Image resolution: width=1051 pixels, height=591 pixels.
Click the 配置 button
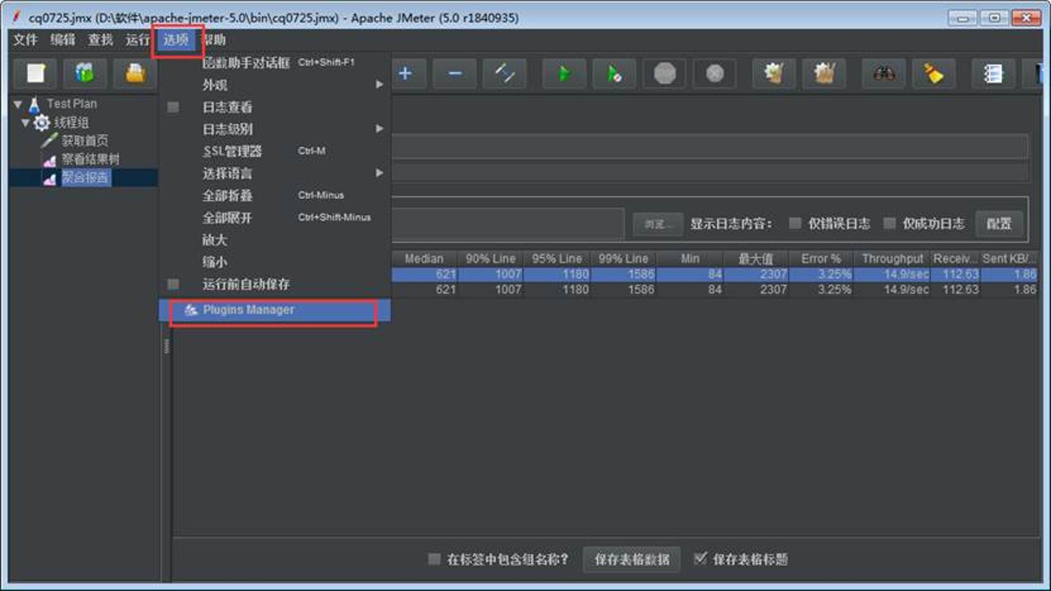998,223
